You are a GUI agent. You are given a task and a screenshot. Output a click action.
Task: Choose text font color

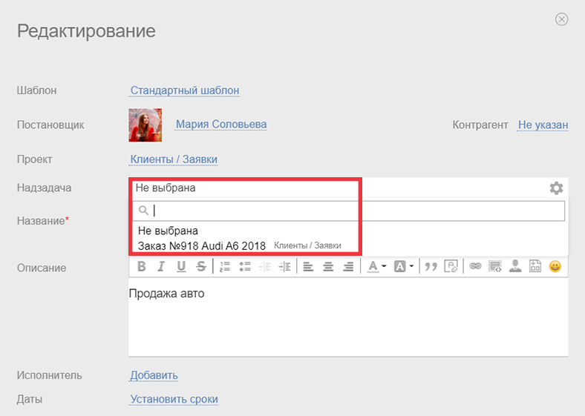373,266
